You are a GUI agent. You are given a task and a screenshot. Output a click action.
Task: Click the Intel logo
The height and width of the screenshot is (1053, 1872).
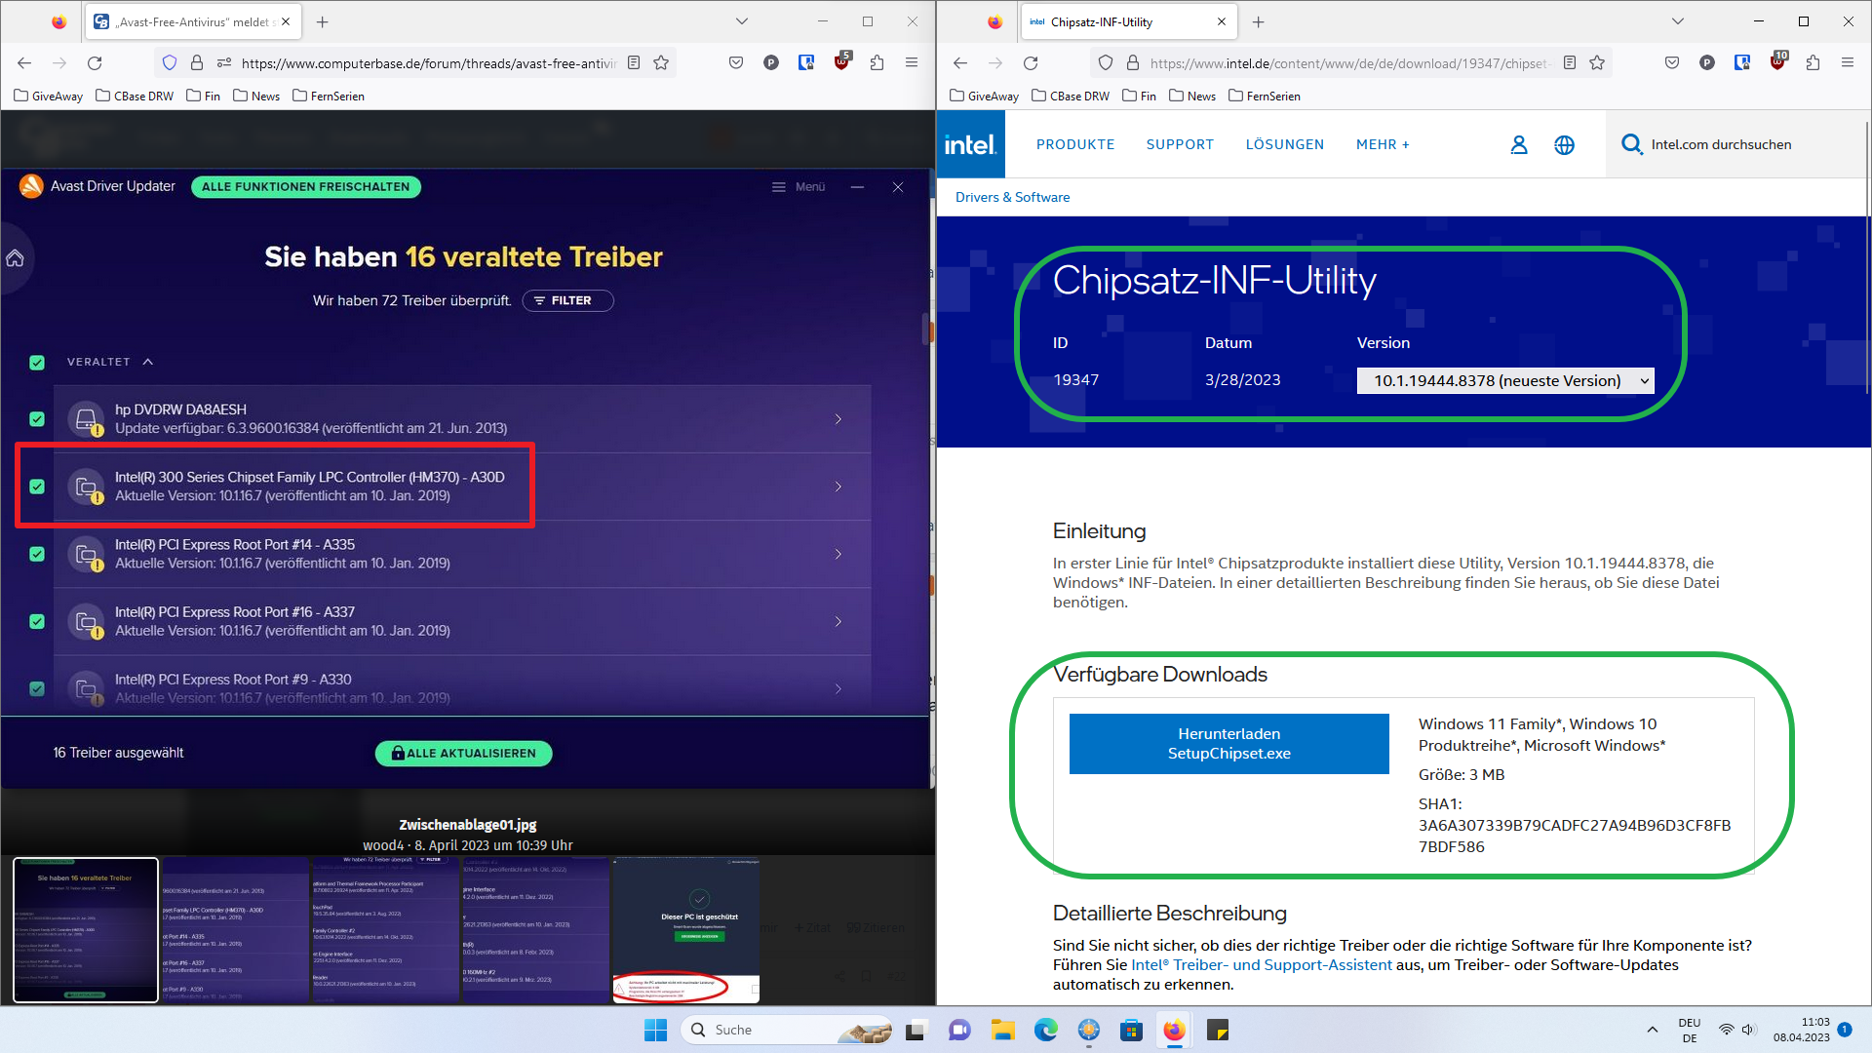tap(969, 144)
